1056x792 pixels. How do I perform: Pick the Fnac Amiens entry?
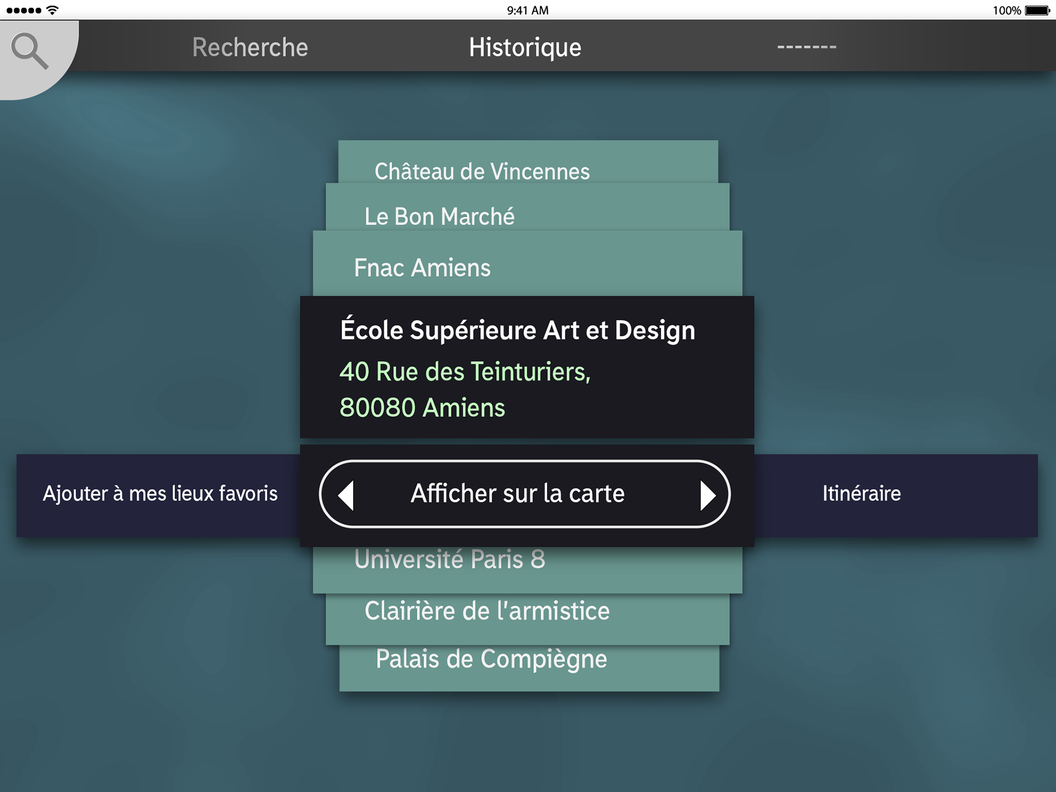pos(527,263)
